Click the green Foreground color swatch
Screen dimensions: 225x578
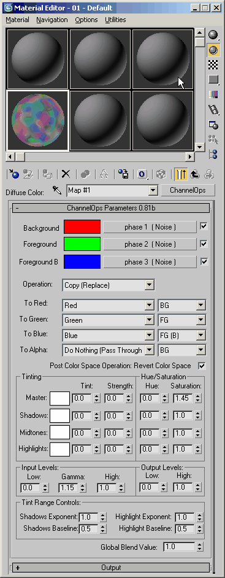click(x=82, y=244)
